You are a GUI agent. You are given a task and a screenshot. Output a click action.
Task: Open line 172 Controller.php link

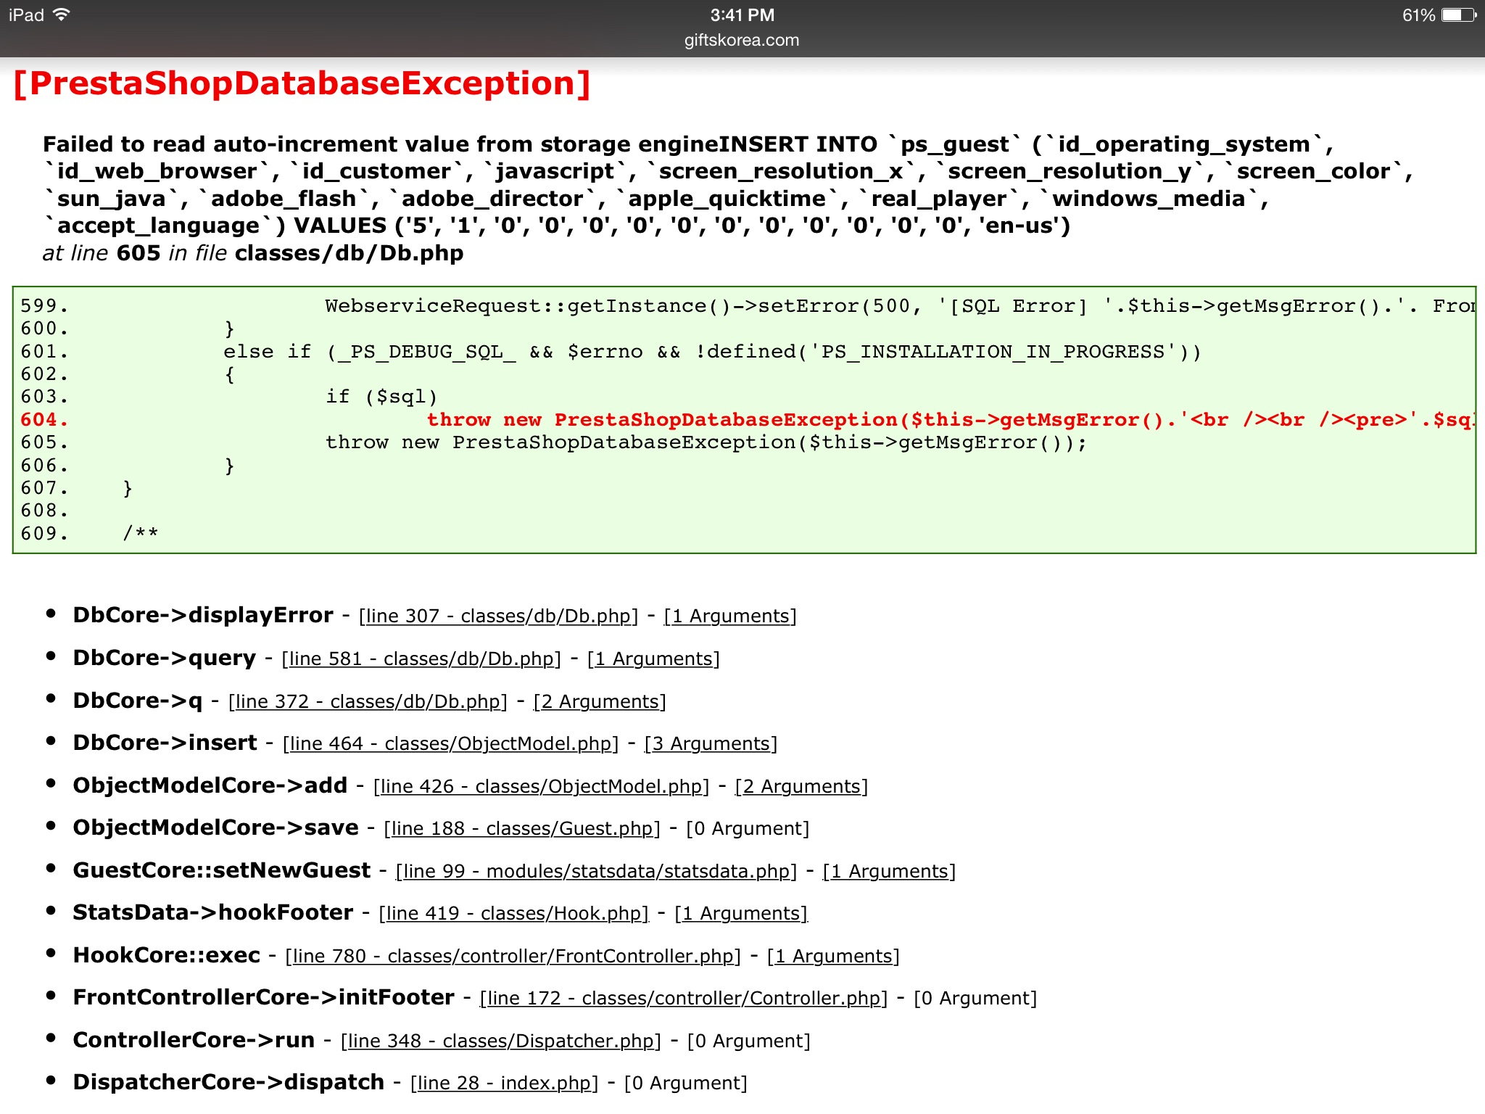(684, 998)
